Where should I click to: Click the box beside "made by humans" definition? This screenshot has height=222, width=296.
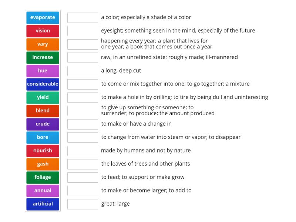point(83,151)
